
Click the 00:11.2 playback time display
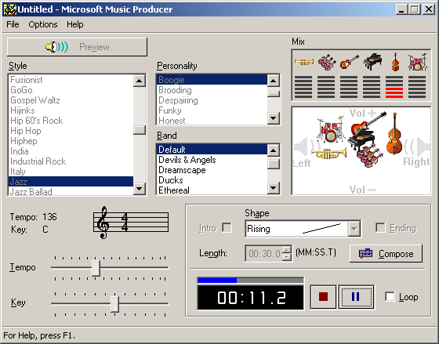pos(251,298)
